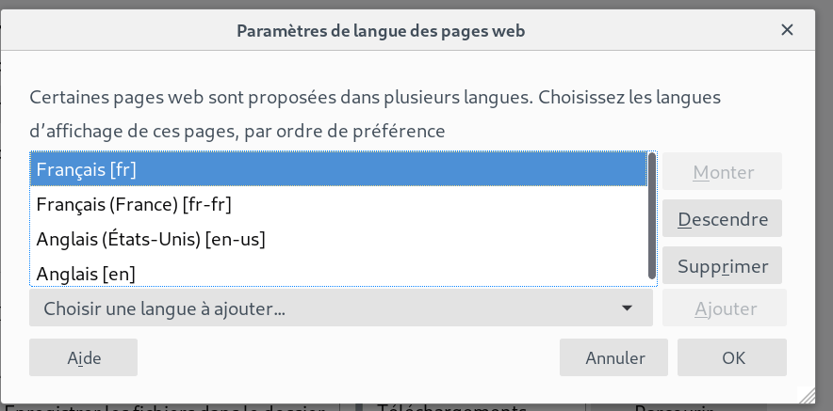Click the 'Paramètres de langue des pages web' title bar
Screen dimensions: 833x411
[381, 31]
